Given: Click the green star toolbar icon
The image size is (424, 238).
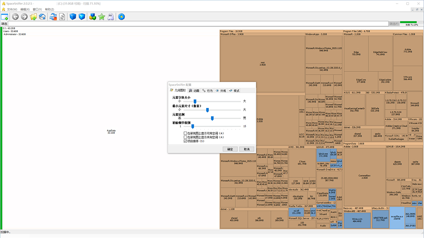Looking at the screenshot, I should click(x=102, y=17).
